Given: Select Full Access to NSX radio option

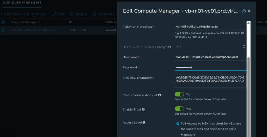Looking at the screenshot, I should click(x=178, y=123).
